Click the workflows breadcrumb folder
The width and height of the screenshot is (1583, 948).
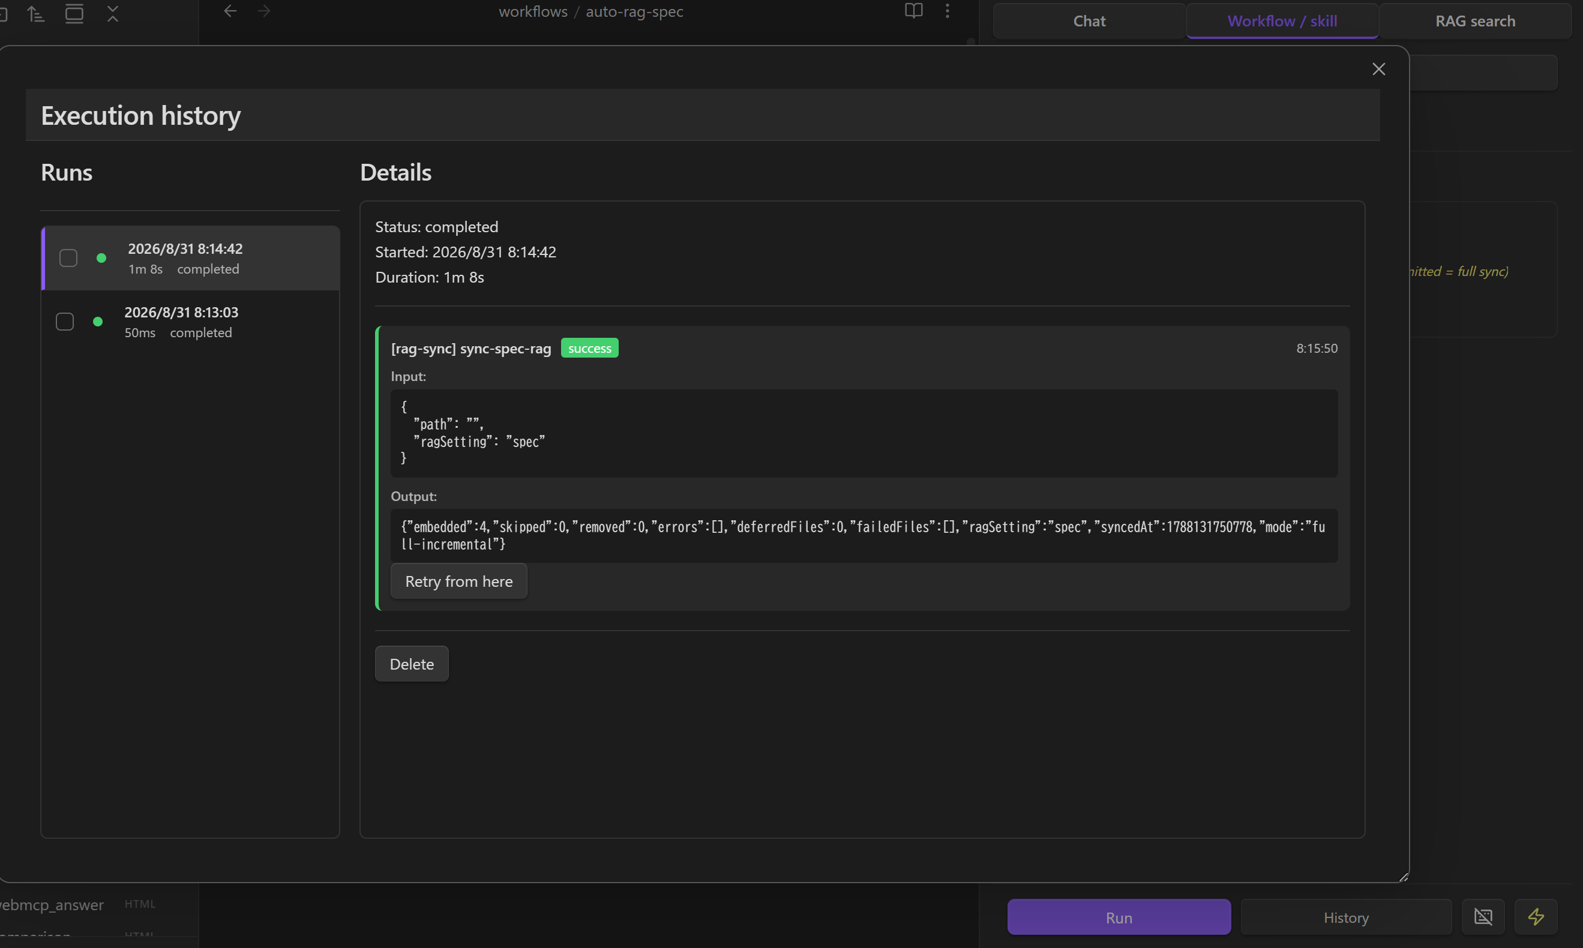[x=533, y=11]
